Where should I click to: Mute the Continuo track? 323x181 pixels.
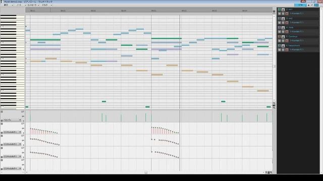click(279, 41)
